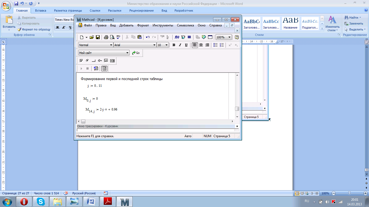This screenshot has height=207, width=369.
Task: Paste clipboard contents in Mathcad
Action: [139, 37]
